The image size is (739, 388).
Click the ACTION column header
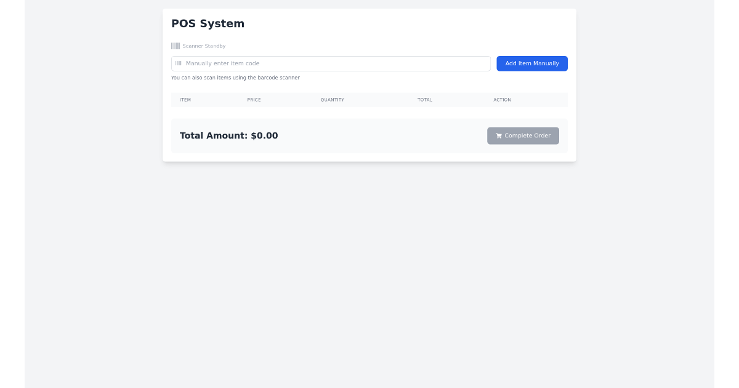[x=502, y=100]
